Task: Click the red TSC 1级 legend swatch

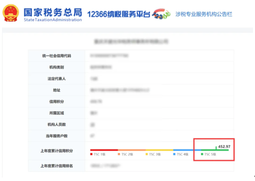Action: (91, 154)
